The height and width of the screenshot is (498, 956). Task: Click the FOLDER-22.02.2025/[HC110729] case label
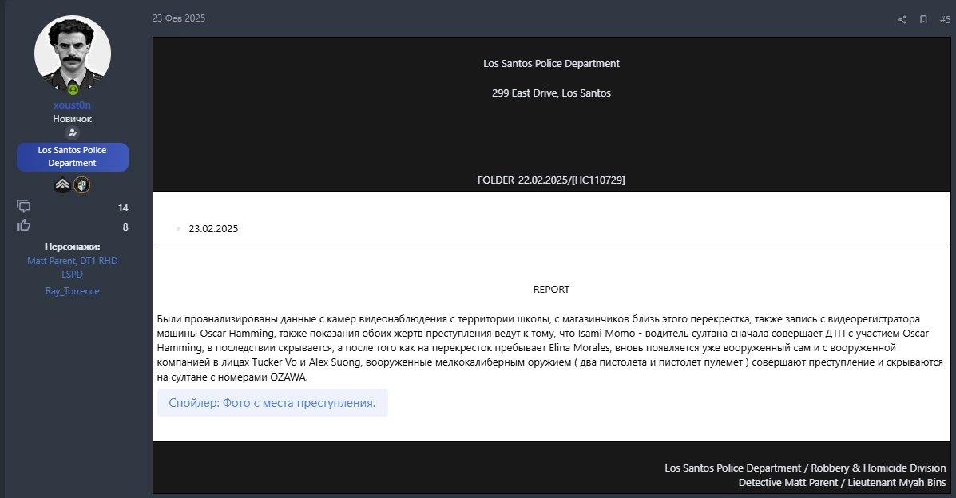(x=551, y=180)
